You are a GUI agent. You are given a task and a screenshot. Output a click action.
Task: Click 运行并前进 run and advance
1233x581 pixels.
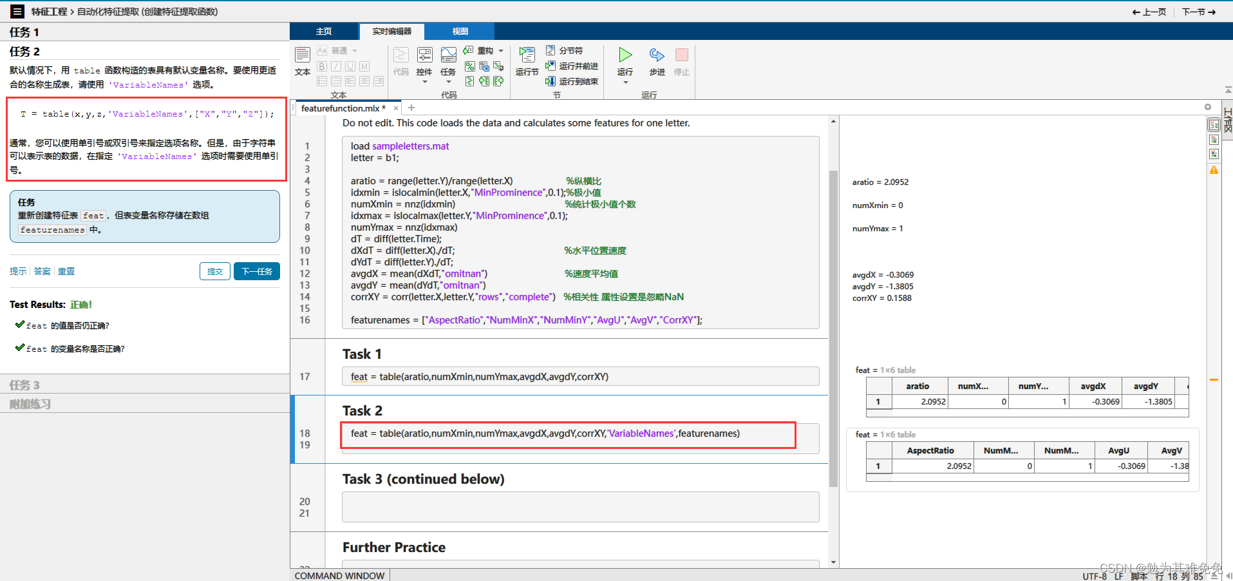click(572, 66)
